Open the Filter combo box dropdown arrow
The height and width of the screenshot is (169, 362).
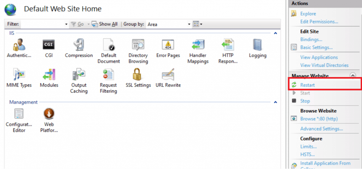[66, 24]
